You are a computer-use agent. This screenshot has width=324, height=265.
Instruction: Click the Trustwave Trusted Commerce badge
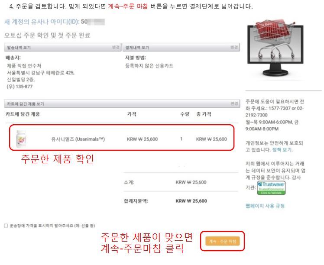(271, 188)
